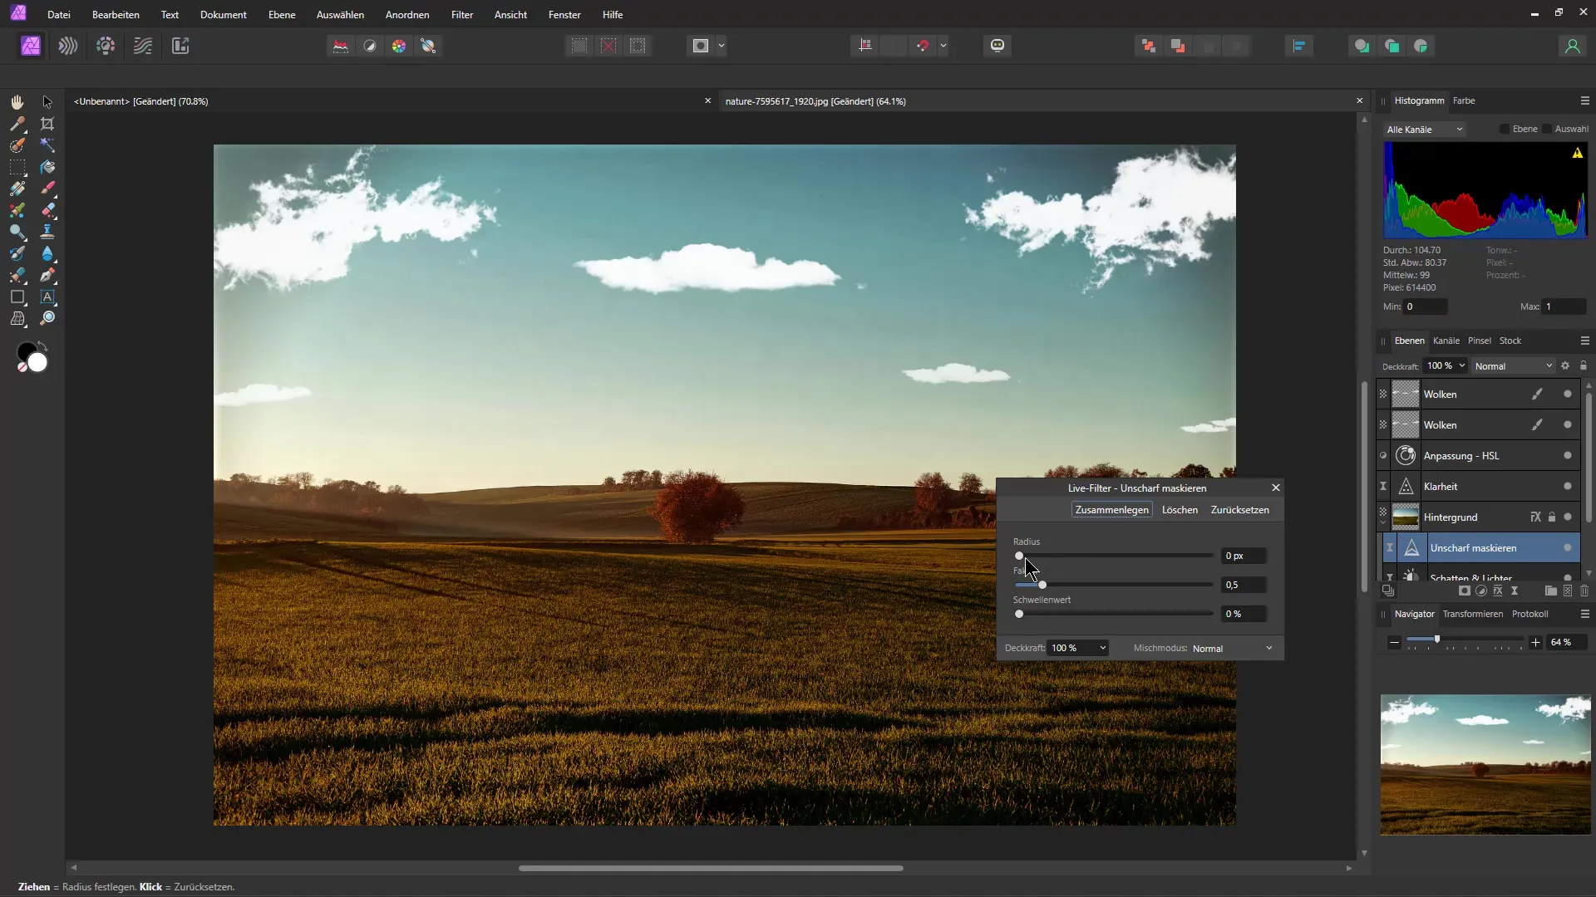Open the Deckkraft dropdown in Live-Filter dialog
Viewport: 1596px width, 897px height.
tap(1078, 649)
